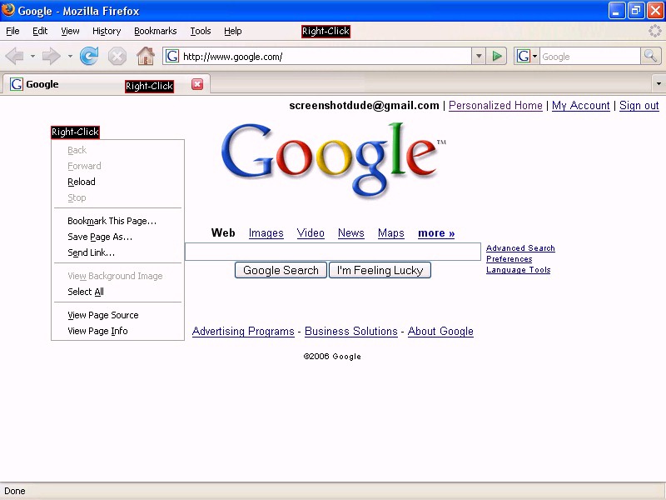Open the URL bar history dropdown
The image size is (666, 500).
tap(479, 57)
